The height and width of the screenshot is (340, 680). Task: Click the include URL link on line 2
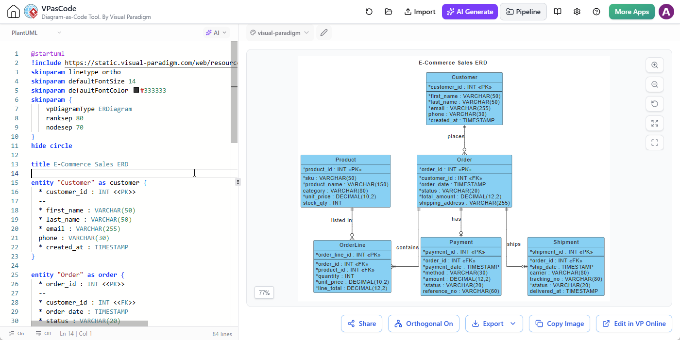pos(151,63)
